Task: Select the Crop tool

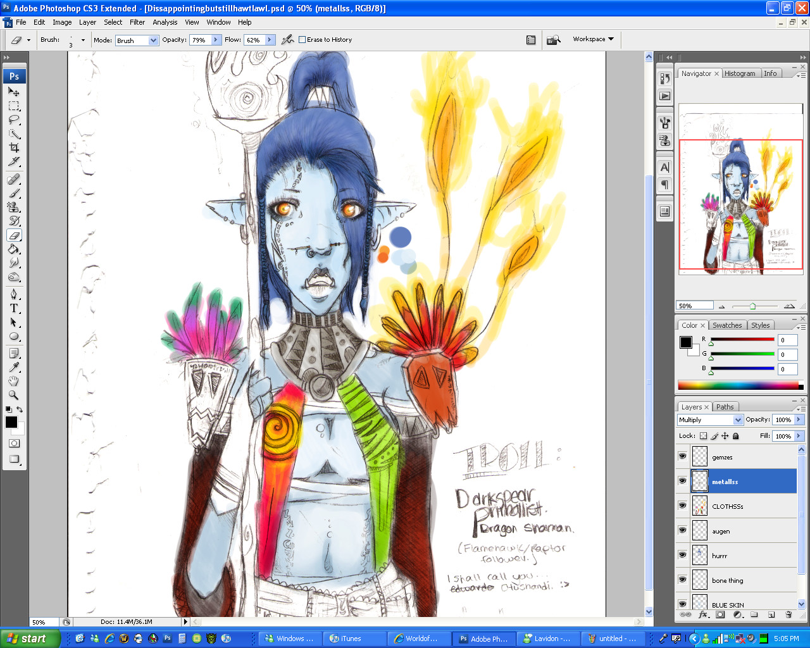Action: (x=14, y=147)
